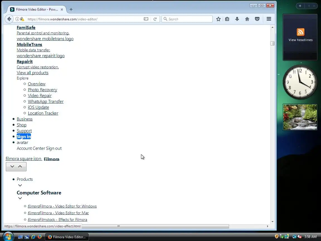The image size is (321, 241).
Task: Click the avatar list item
Action: [22, 143]
